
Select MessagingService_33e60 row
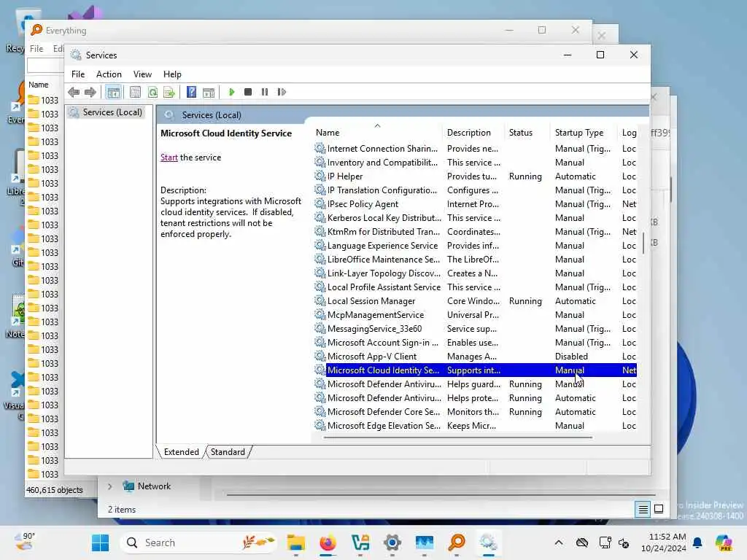[x=475, y=329]
